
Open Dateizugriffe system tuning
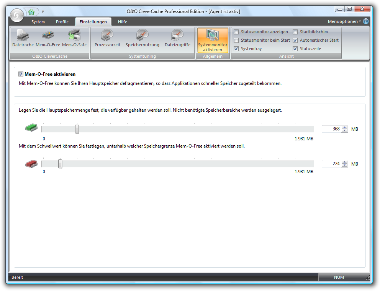(x=177, y=38)
